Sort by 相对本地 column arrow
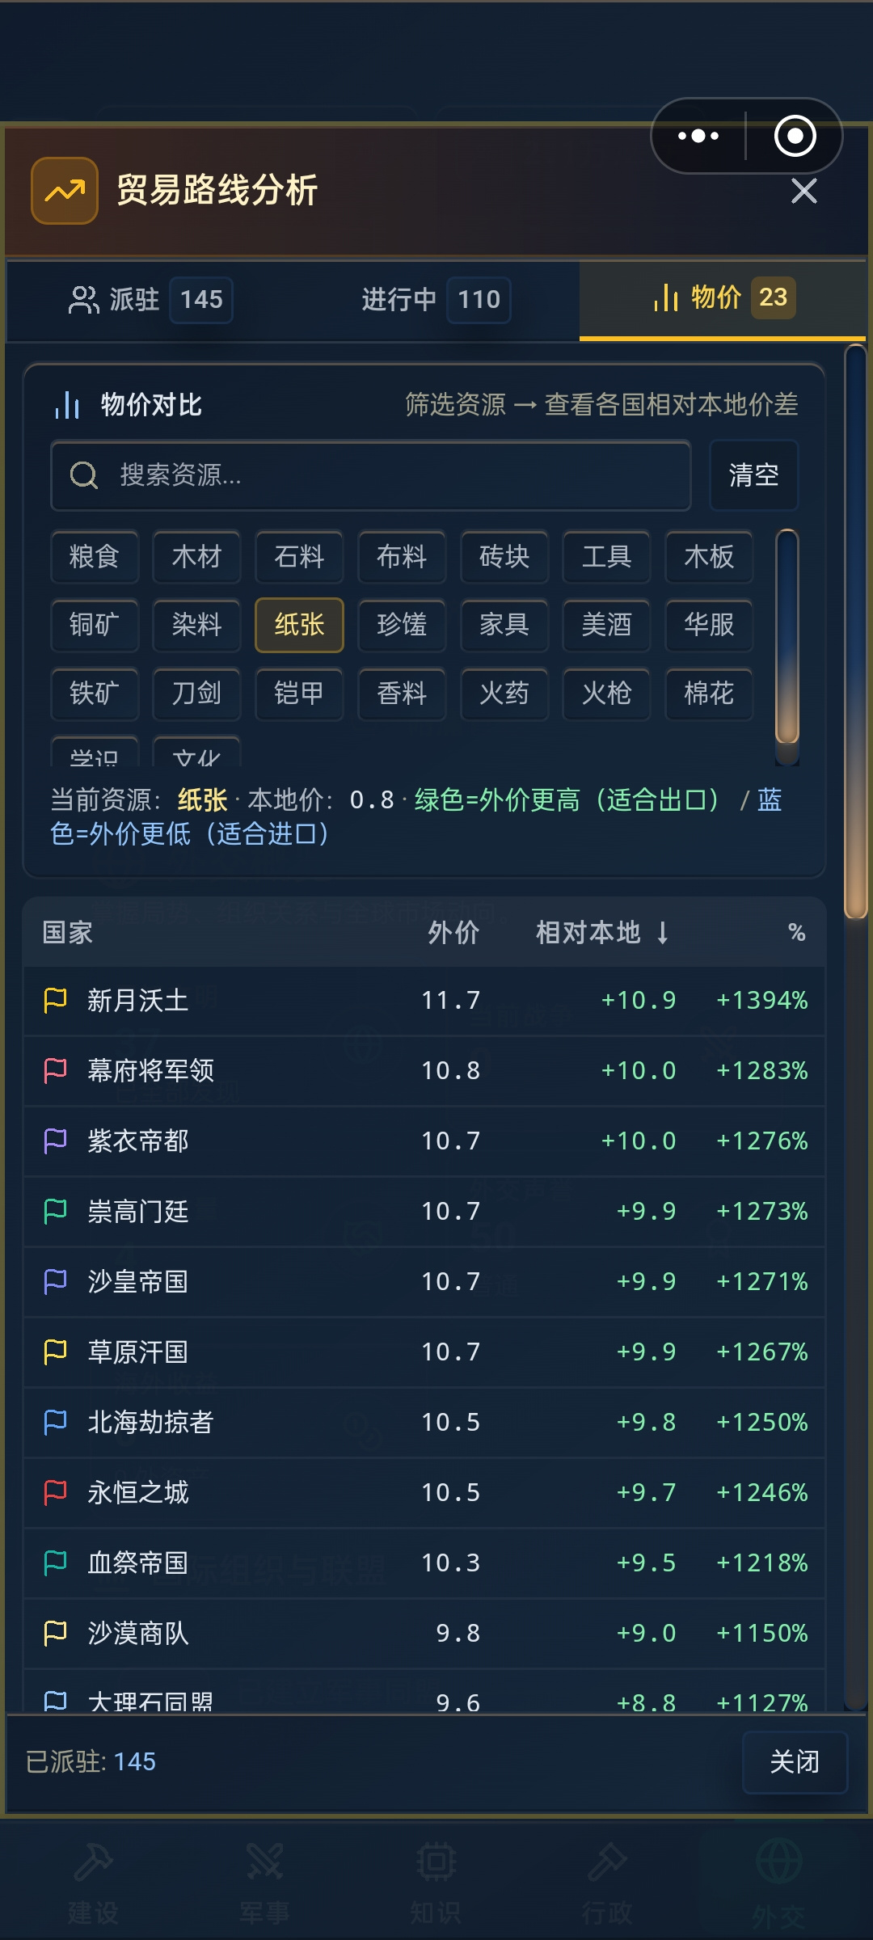The image size is (873, 1940). 663,933
